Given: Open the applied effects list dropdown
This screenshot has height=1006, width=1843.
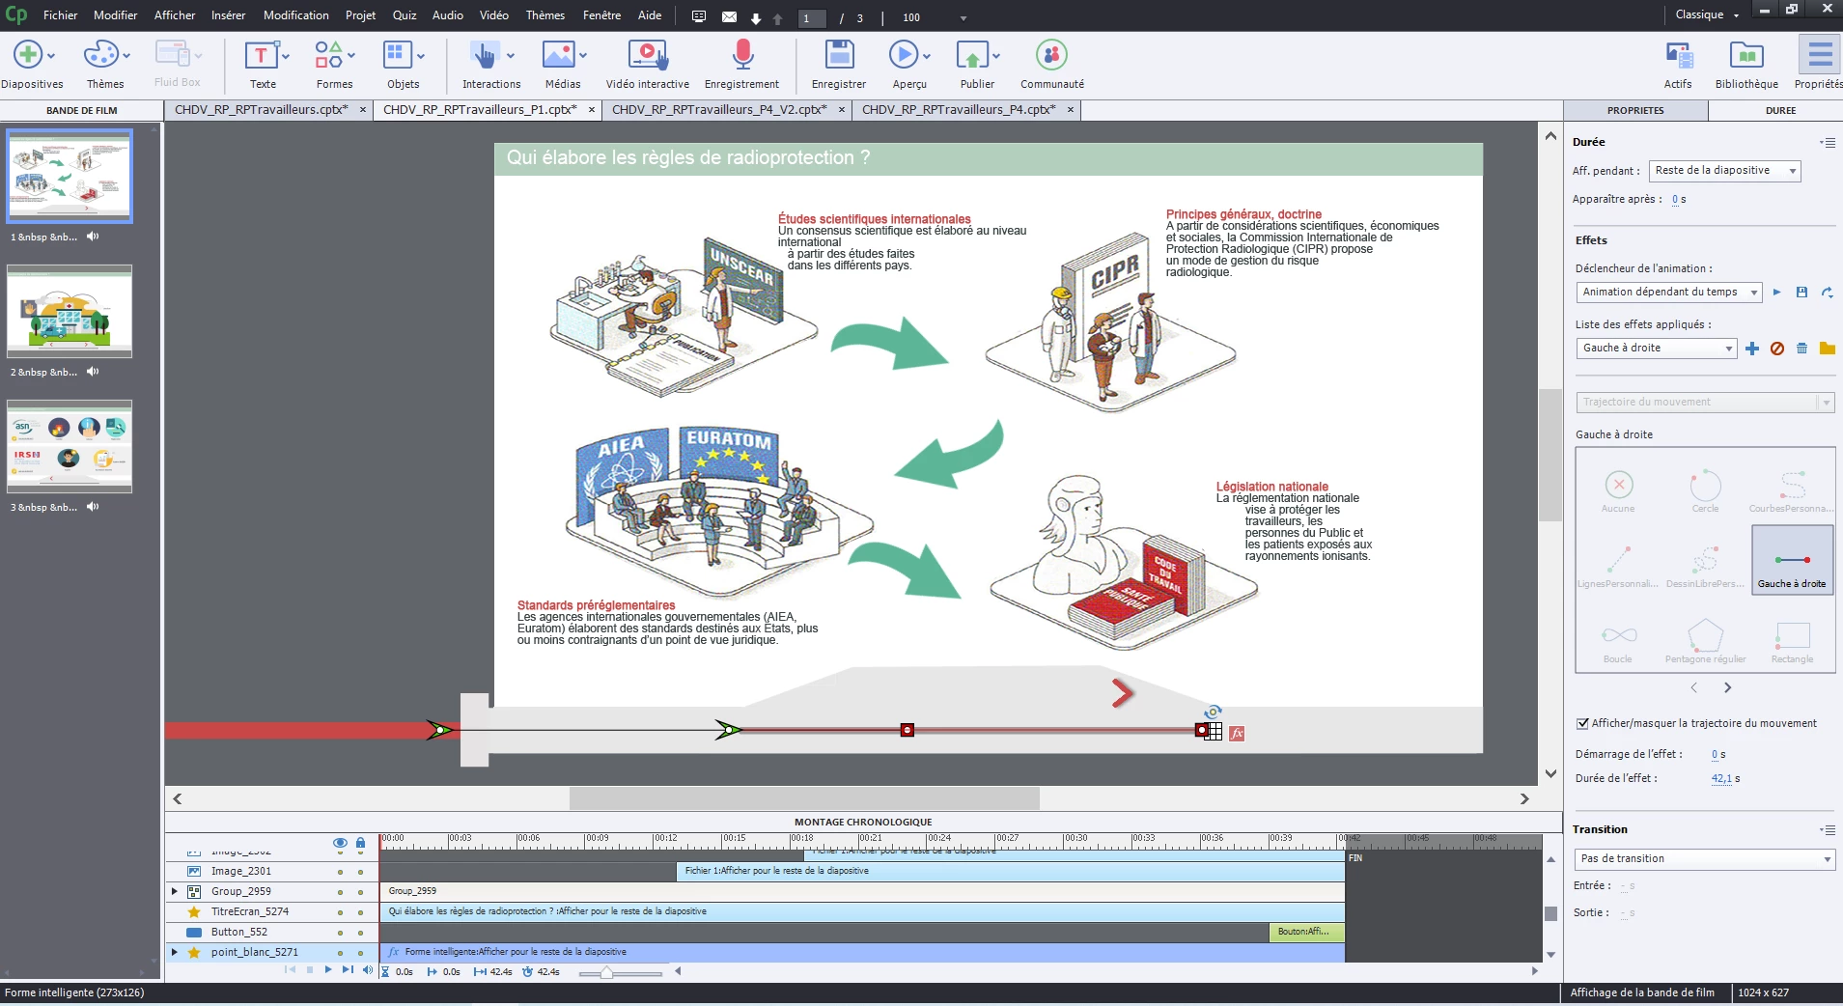Looking at the screenshot, I should (1656, 349).
